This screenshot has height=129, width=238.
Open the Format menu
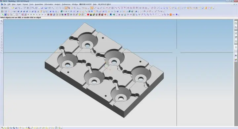click(x=25, y=4)
